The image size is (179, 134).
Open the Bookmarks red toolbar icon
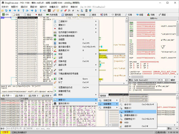(x=65, y=11)
